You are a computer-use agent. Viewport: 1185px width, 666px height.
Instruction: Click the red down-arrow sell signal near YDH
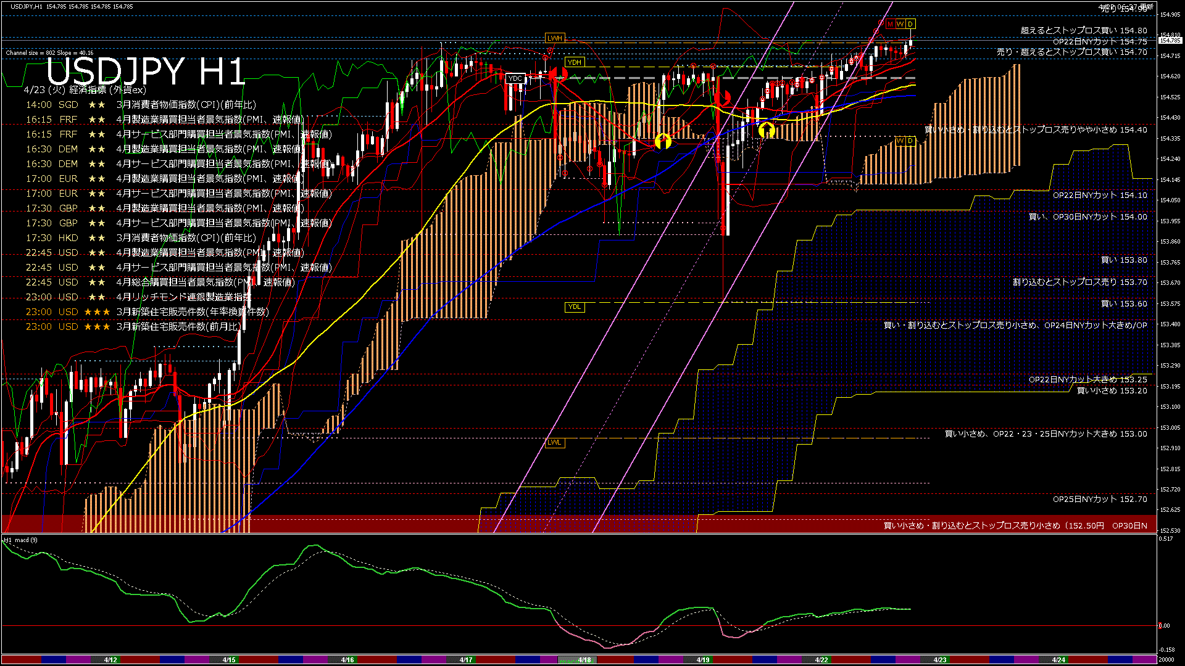tap(559, 75)
